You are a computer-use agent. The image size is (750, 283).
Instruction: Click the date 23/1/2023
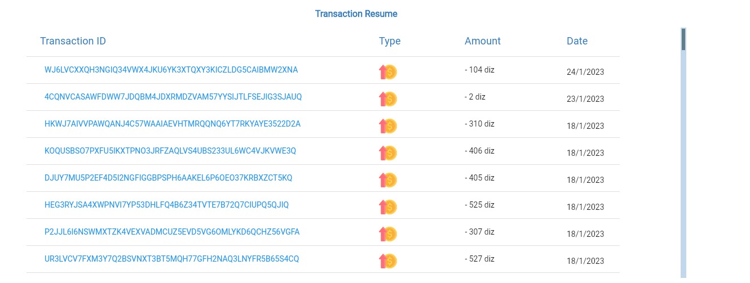pos(585,99)
